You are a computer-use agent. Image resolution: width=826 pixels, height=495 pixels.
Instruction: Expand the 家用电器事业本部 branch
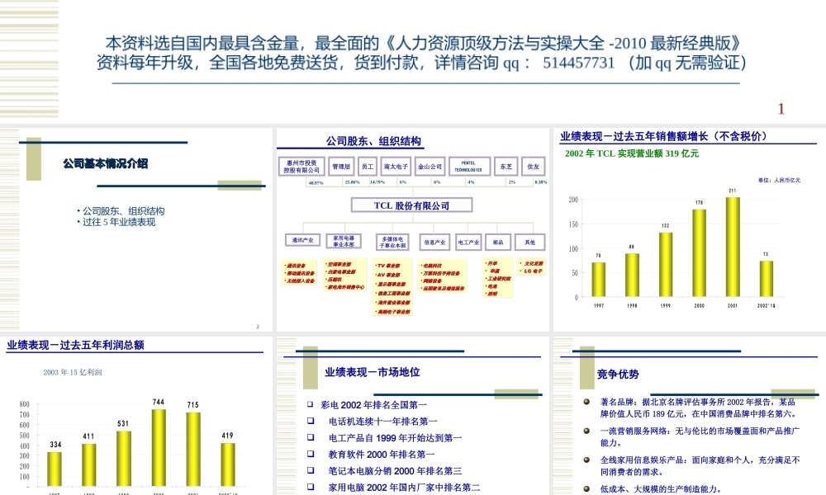pos(344,241)
